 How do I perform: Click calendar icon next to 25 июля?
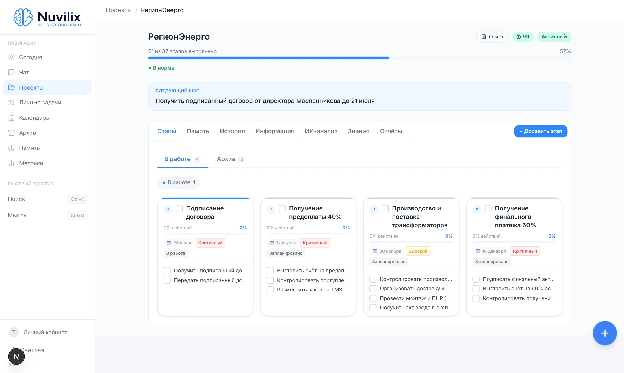coord(169,243)
